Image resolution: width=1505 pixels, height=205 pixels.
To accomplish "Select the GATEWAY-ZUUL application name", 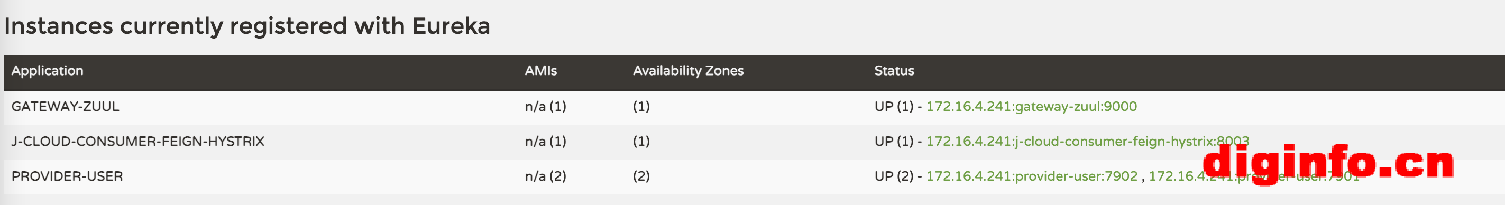I will (65, 106).
